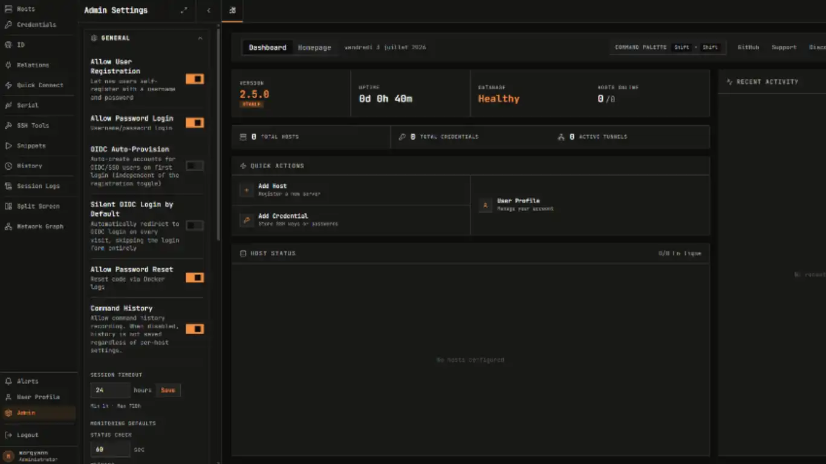The height and width of the screenshot is (464, 826).
Task: Open History via clock icon
Action: [x=8, y=166]
